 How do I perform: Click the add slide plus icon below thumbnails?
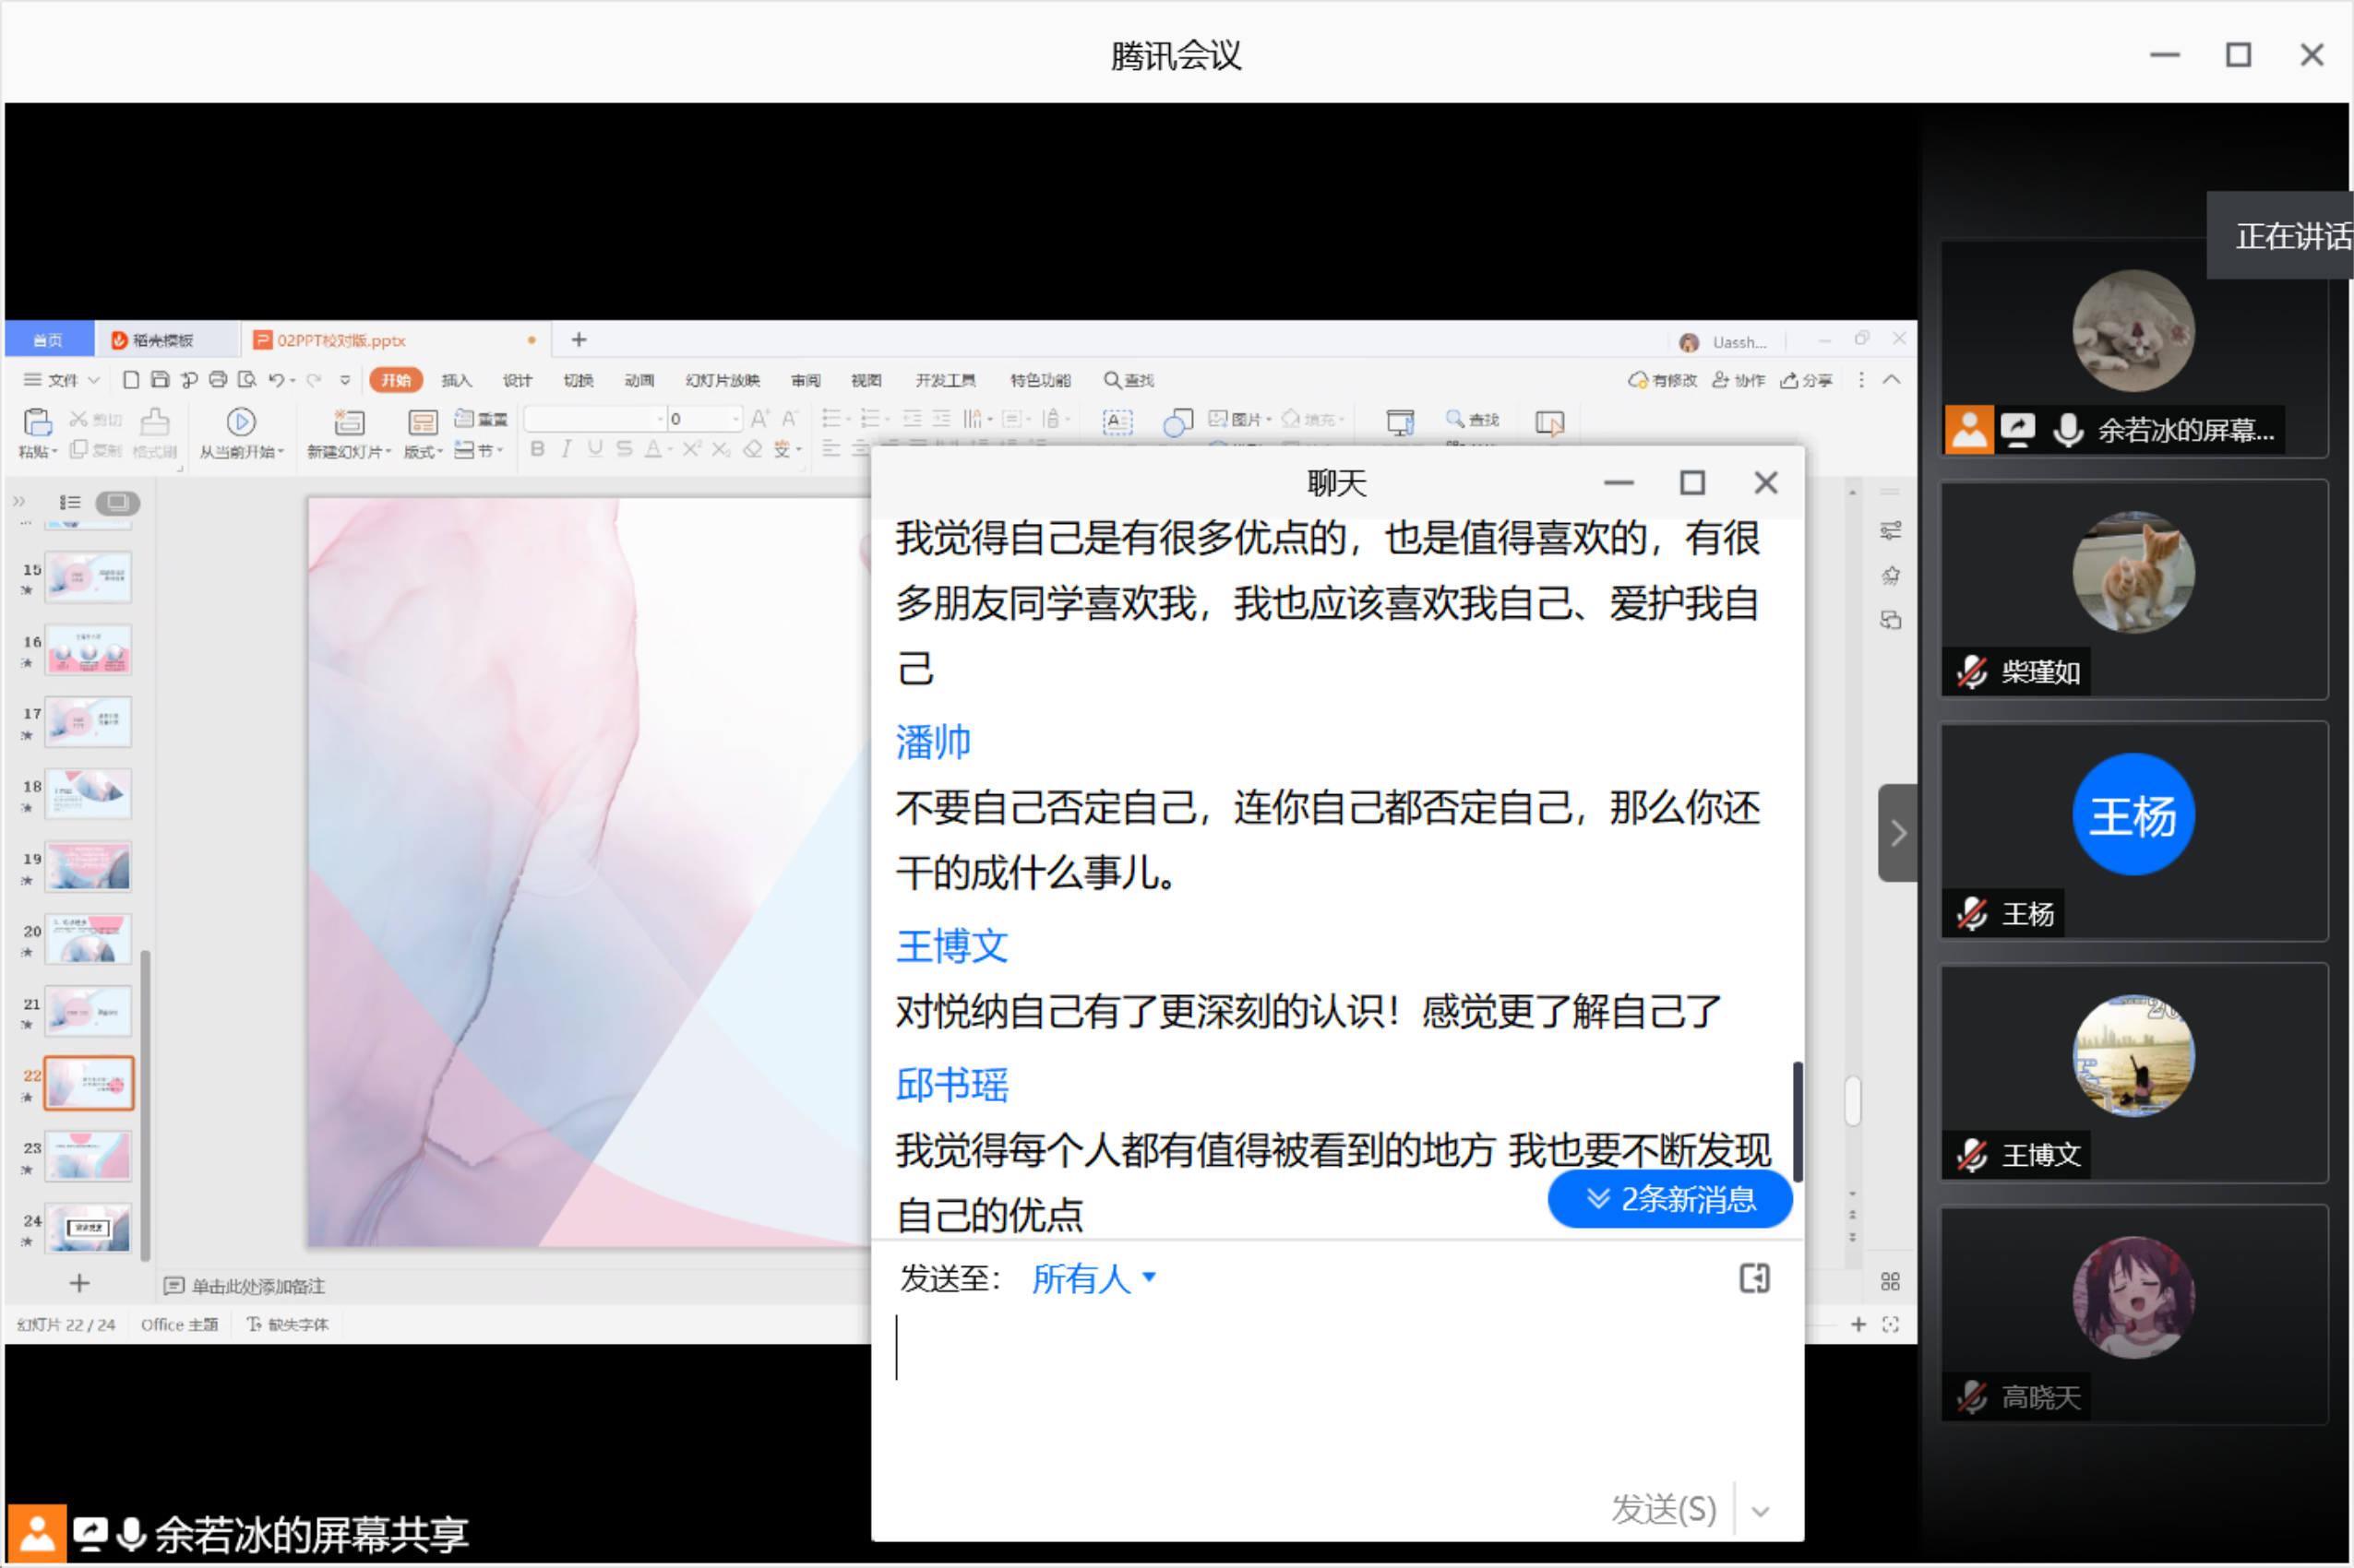[79, 1283]
